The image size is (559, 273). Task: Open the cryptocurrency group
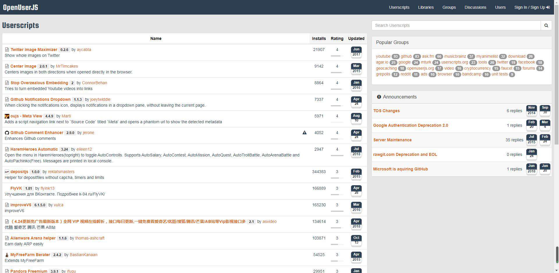(477, 68)
